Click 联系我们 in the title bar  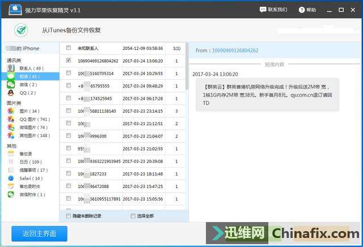pos(274,10)
